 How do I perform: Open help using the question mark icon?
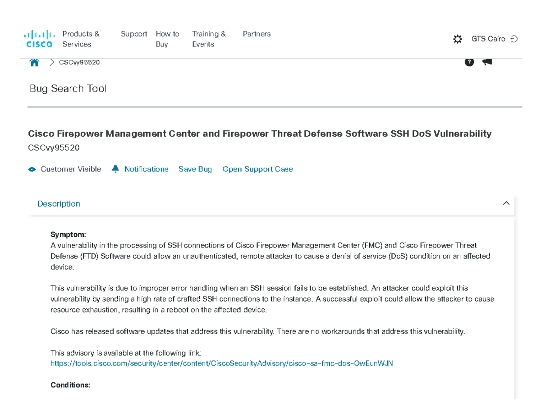click(x=469, y=62)
